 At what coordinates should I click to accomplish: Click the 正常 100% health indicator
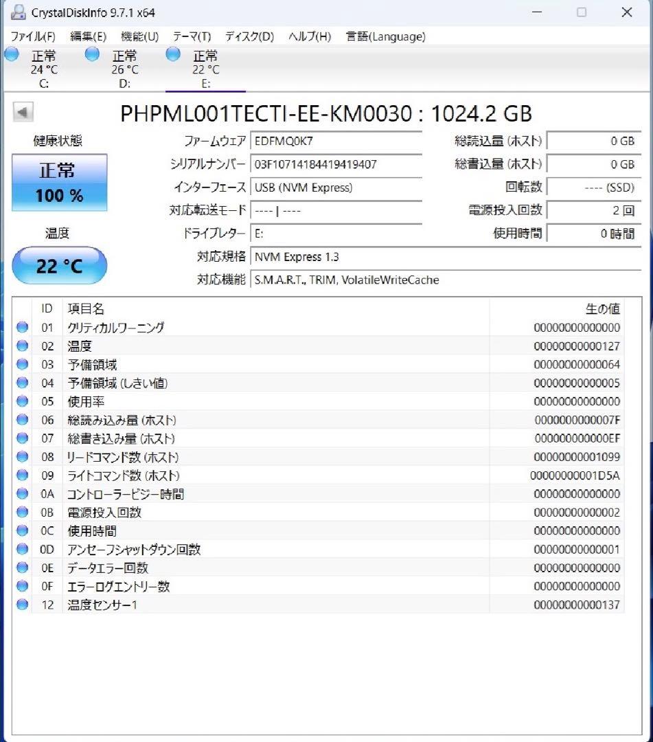point(59,182)
